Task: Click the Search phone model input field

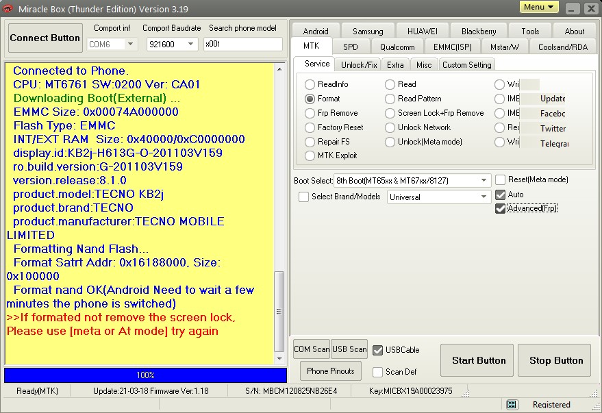Action: coord(242,45)
